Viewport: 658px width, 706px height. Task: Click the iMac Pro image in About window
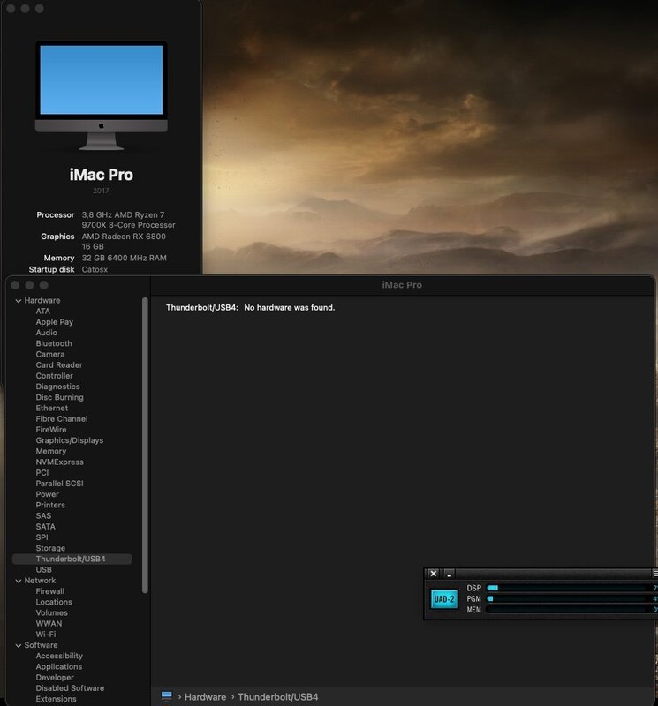(x=102, y=95)
